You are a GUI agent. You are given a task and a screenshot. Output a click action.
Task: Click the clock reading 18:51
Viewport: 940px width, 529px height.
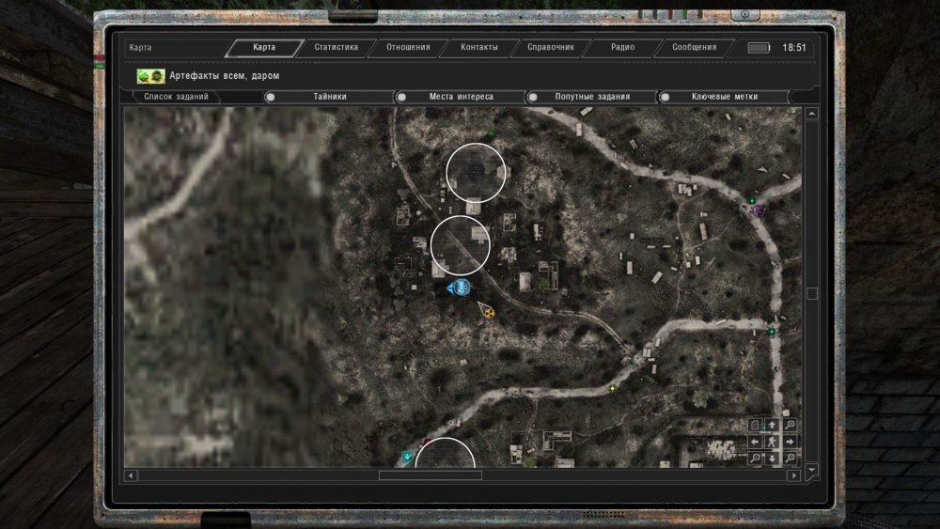coord(794,47)
